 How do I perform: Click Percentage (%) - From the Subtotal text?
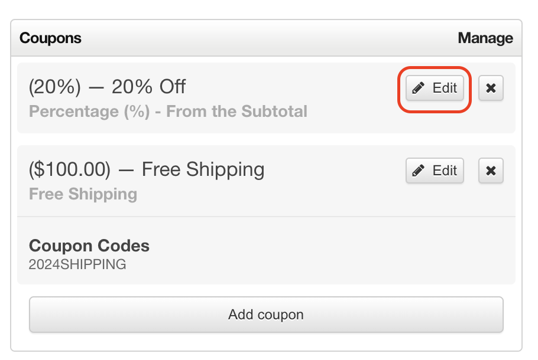coord(168,112)
